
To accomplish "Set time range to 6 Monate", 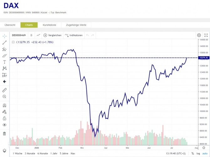I will pyautogui.click(x=43, y=154).
